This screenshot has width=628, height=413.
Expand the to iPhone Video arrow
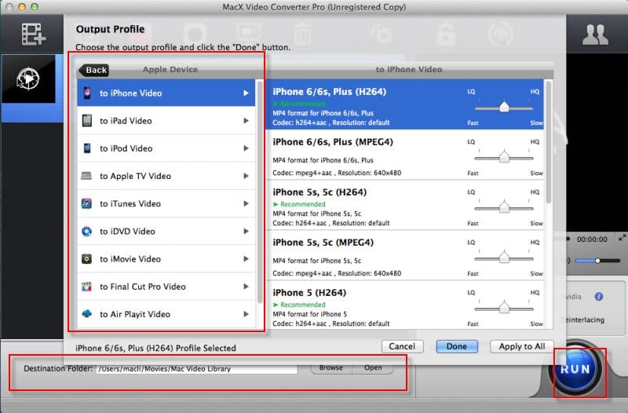coord(246,93)
